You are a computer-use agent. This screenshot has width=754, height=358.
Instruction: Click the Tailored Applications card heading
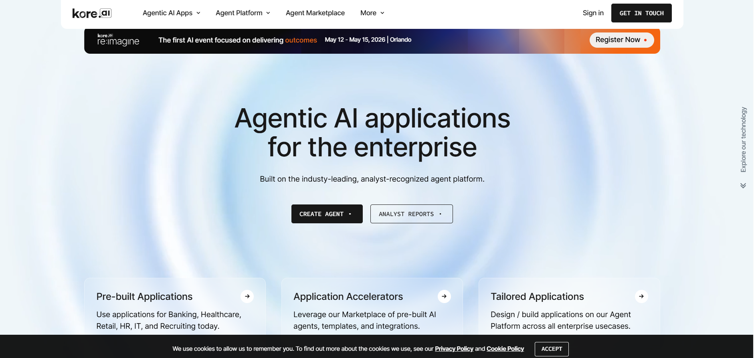(537, 297)
